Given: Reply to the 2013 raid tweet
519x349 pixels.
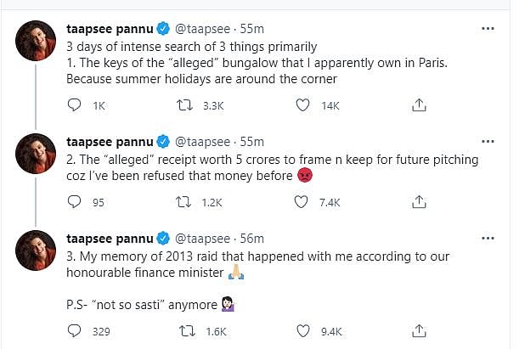Looking at the screenshot, I should coord(74,331).
